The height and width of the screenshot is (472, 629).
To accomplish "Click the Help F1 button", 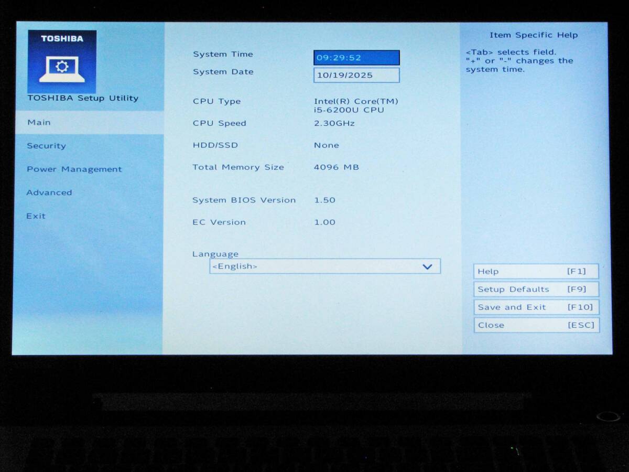I will (x=536, y=271).
